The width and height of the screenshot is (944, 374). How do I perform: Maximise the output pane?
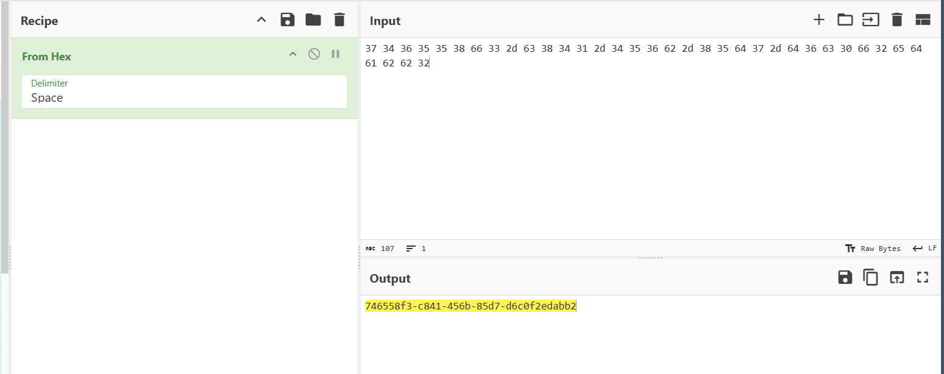(x=923, y=278)
